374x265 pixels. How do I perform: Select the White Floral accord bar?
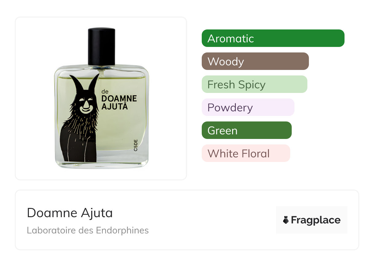(246, 153)
